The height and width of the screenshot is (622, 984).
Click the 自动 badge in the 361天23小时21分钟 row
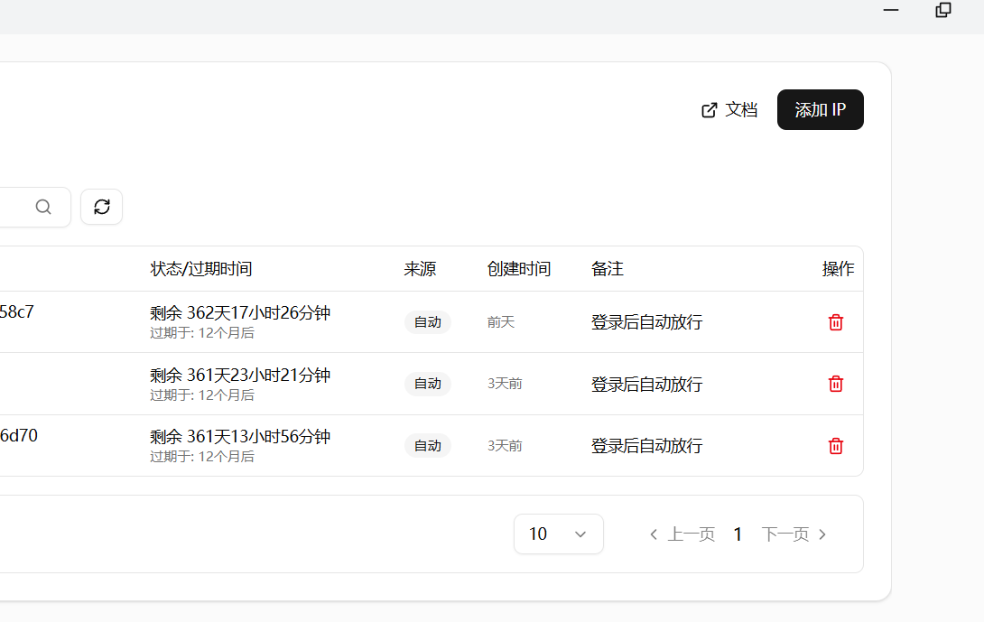pyautogui.click(x=427, y=384)
